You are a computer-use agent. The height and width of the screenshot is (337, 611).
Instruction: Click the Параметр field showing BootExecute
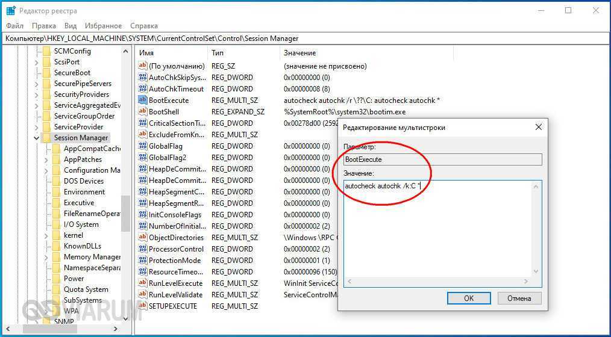click(443, 159)
